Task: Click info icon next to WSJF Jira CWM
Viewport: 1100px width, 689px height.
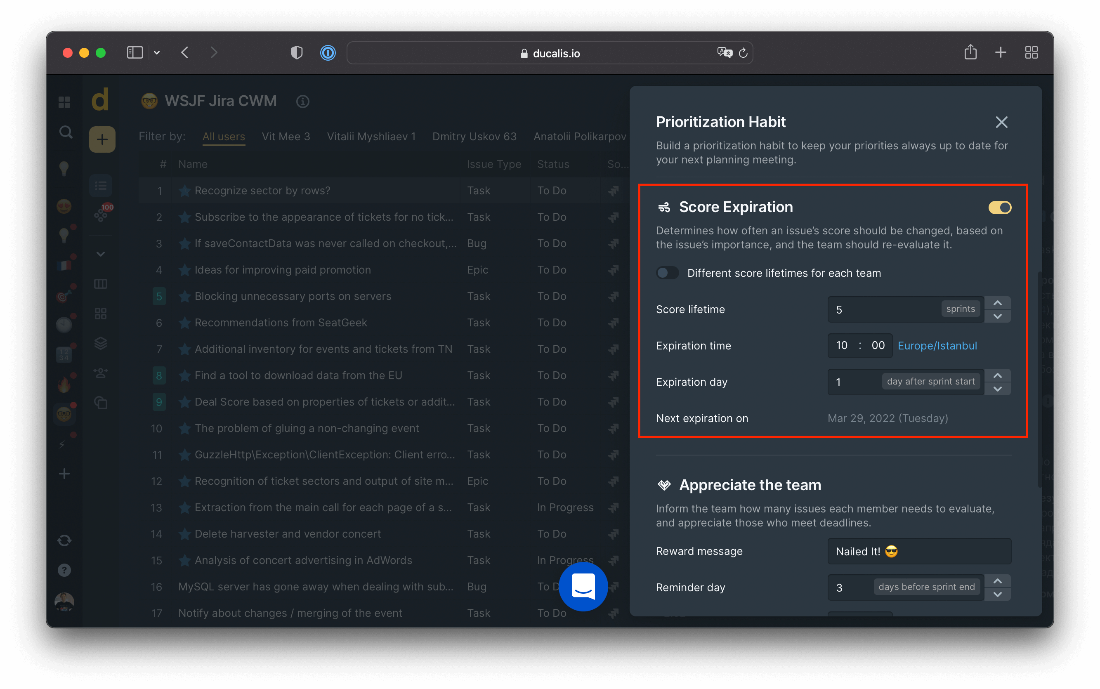Action: 302,101
